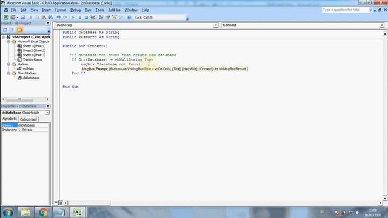388x218 pixels.
Task: Click Procedure View button at code window bottom
Action: (56, 203)
